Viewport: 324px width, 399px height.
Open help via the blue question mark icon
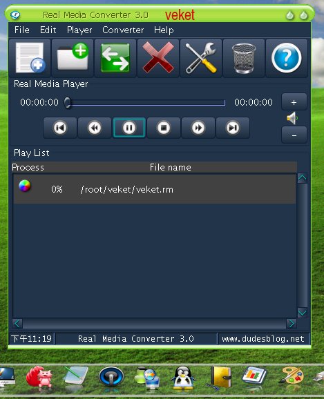(x=287, y=58)
